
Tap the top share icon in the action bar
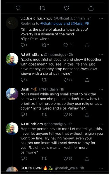(91, 8)
